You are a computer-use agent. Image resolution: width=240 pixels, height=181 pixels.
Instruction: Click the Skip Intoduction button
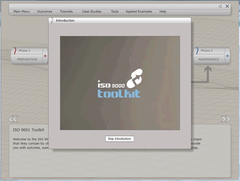click(x=120, y=139)
